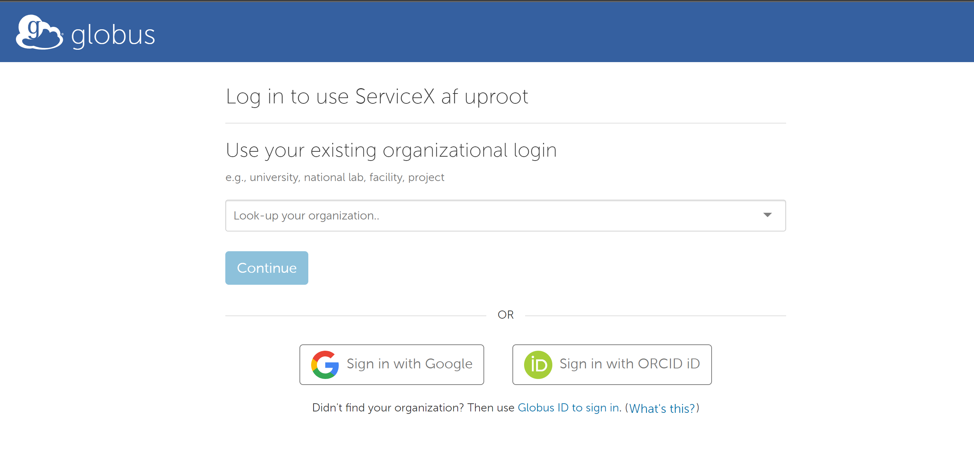
Task: Choose 'Sign in with Google' text
Action: 409,364
